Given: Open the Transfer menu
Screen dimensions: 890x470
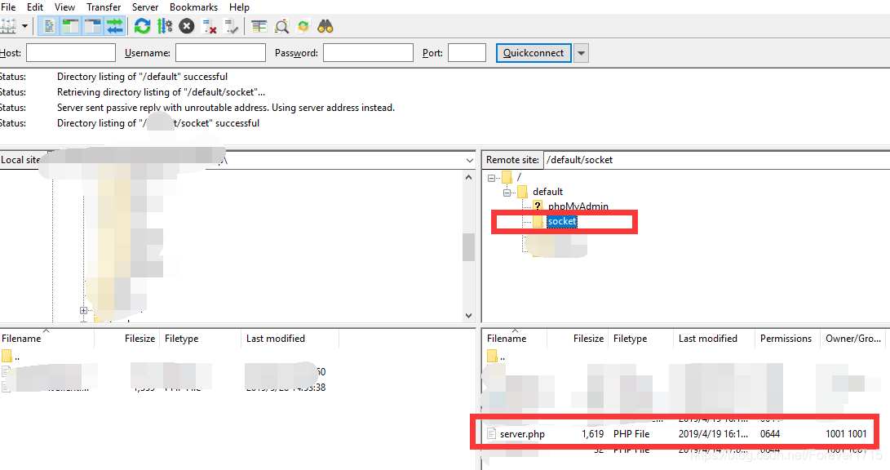Looking at the screenshot, I should [x=104, y=7].
